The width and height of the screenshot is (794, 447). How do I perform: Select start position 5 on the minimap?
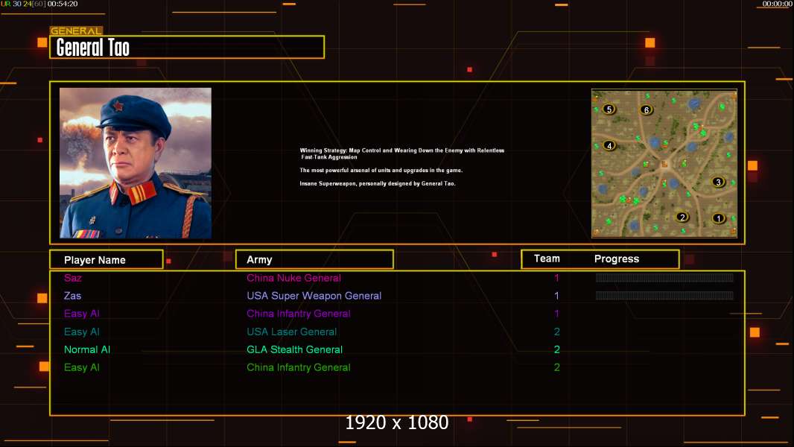click(x=609, y=109)
